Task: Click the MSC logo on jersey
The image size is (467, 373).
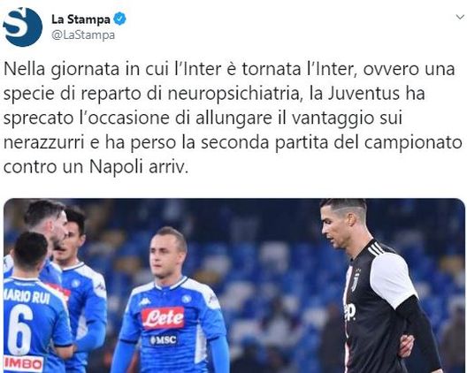Action: (164, 340)
